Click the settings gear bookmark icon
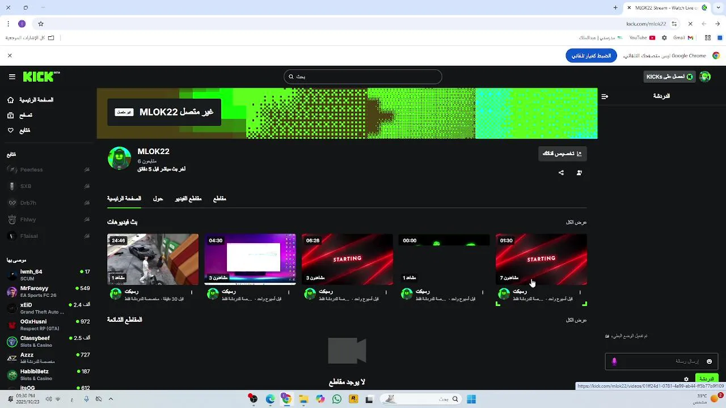Screen dimensions: 726x408 (x=664, y=38)
